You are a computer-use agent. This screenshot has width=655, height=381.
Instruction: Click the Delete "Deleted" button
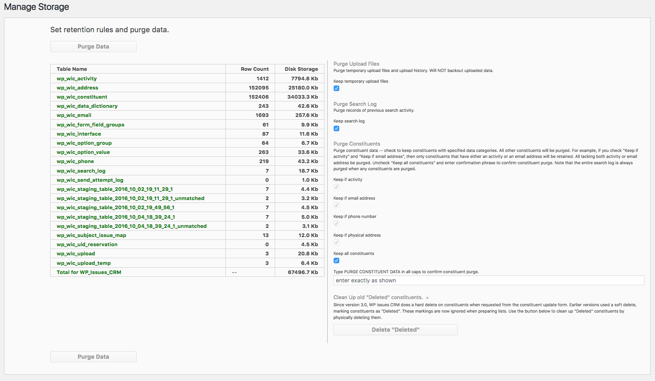(395, 330)
